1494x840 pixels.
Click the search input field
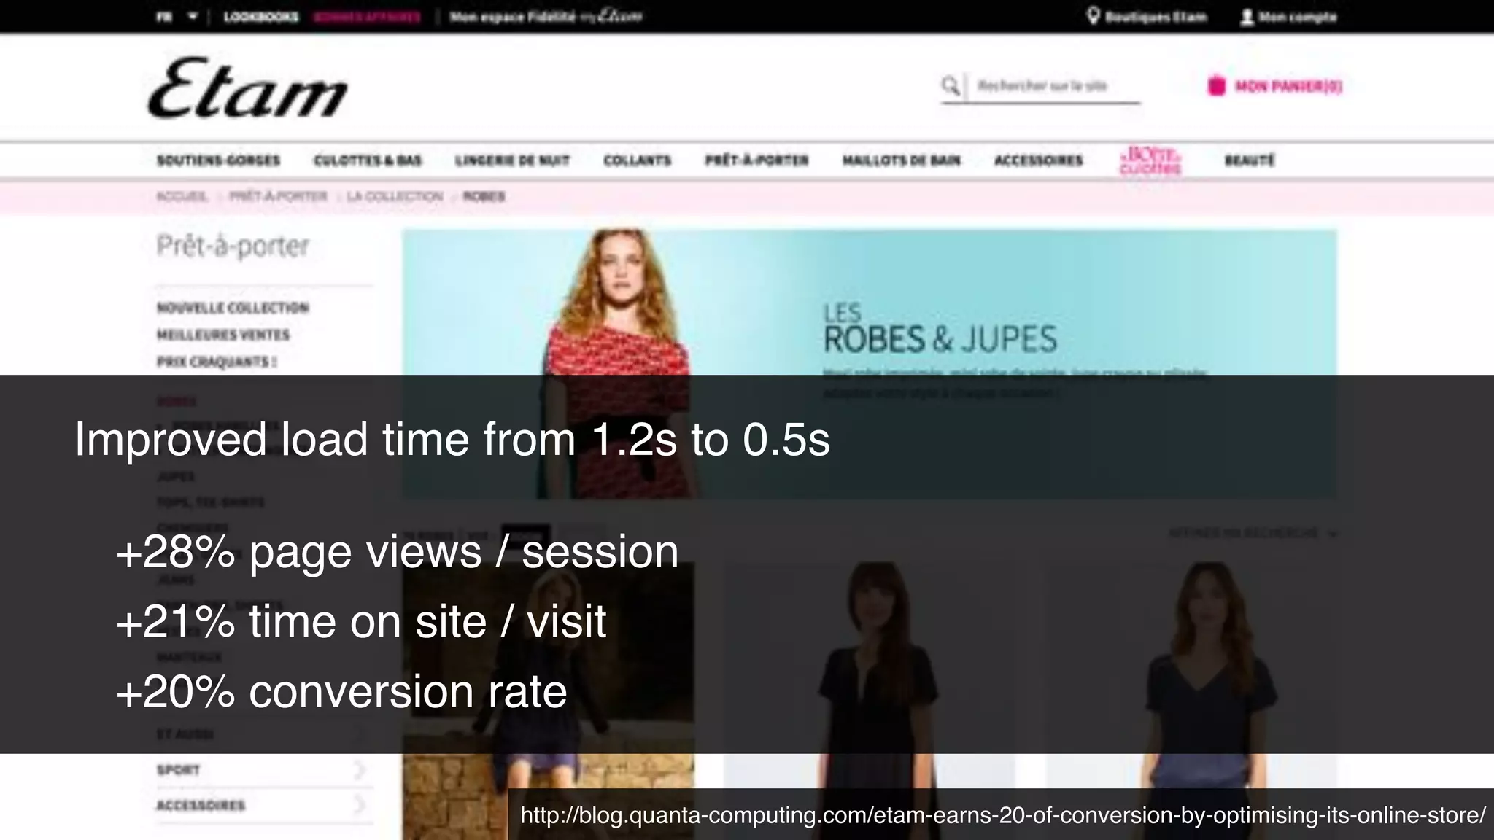[x=1054, y=86]
